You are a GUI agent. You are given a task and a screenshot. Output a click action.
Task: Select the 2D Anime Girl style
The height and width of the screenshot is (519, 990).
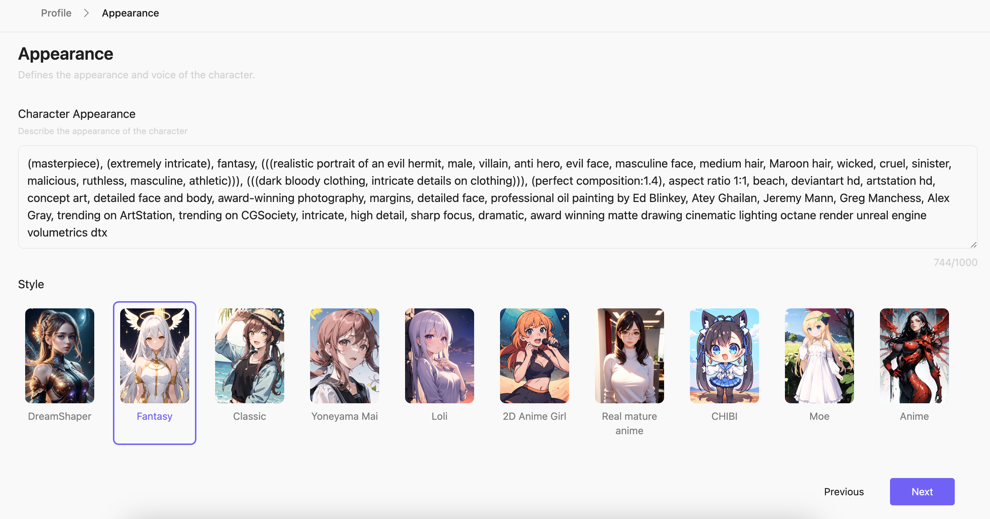pyautogui.click(x=534, y=355)
